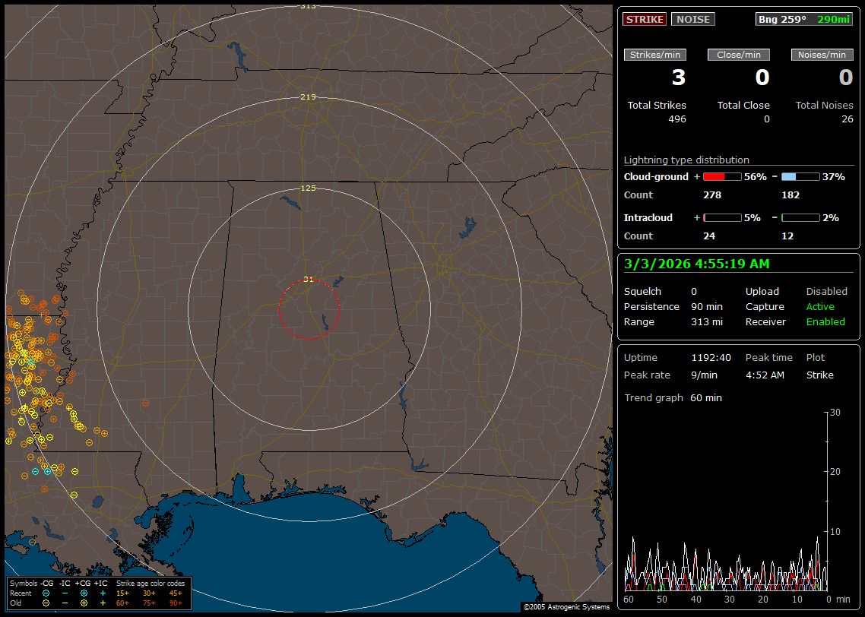Click the positive cloud-ground 56% red bar

coord(721,176)
